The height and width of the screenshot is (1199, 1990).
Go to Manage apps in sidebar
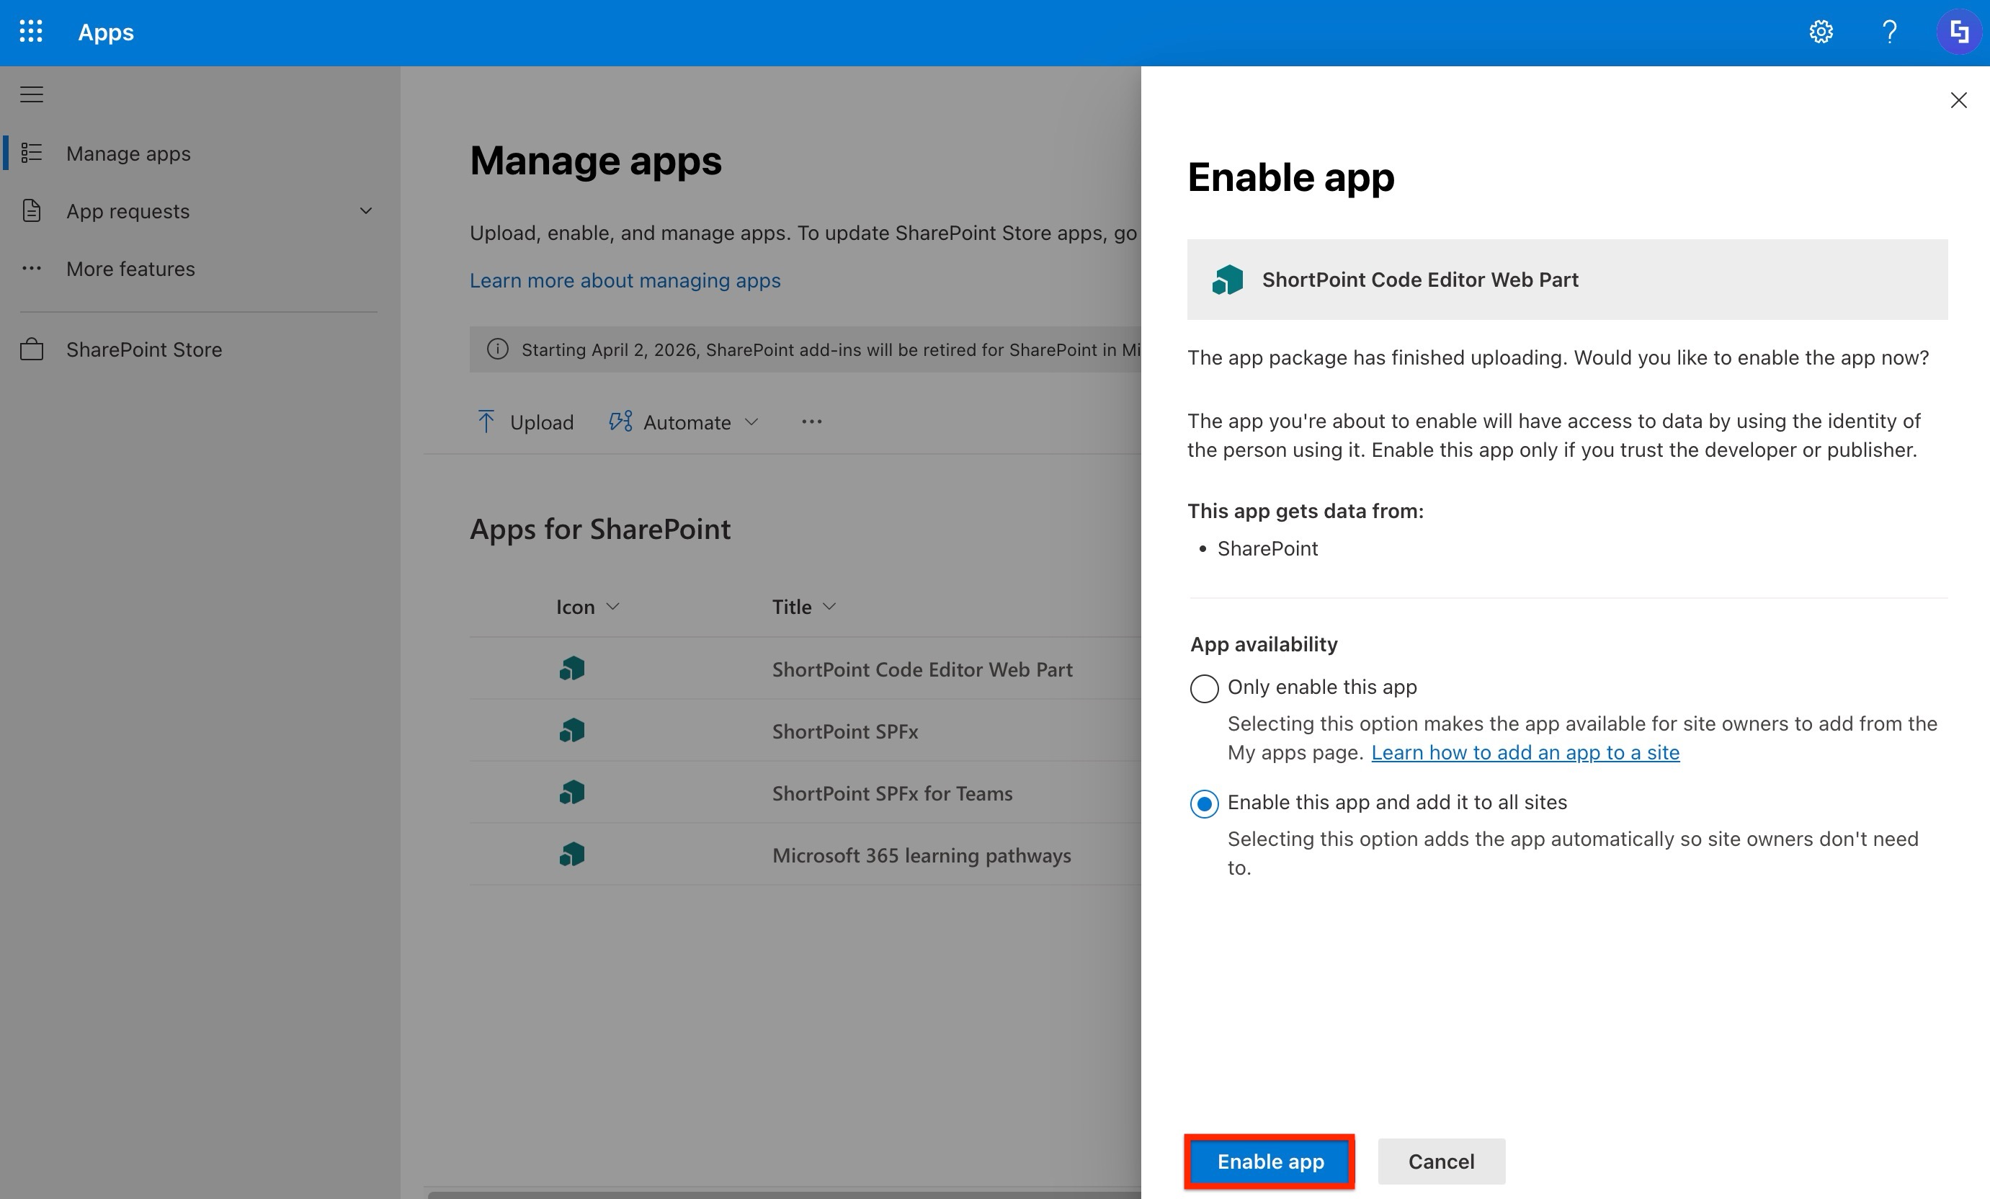coord(128,153)
